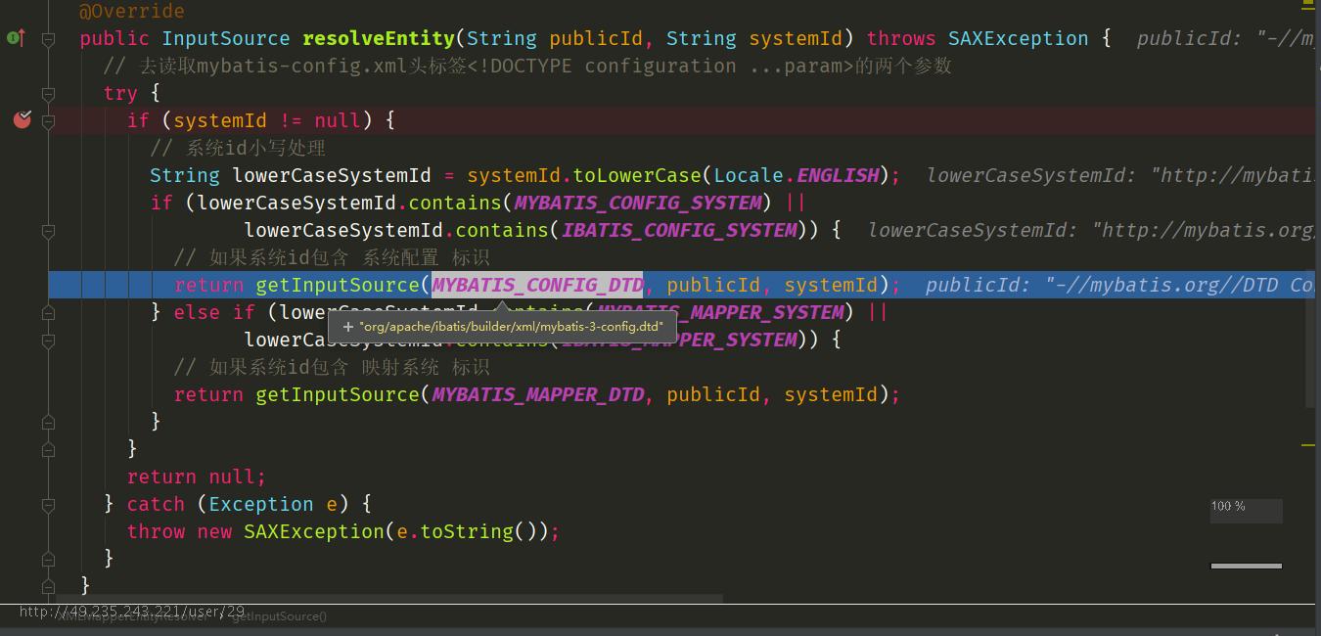Click the lower yellow warning mark on the error stripe

click(1308, 445)
